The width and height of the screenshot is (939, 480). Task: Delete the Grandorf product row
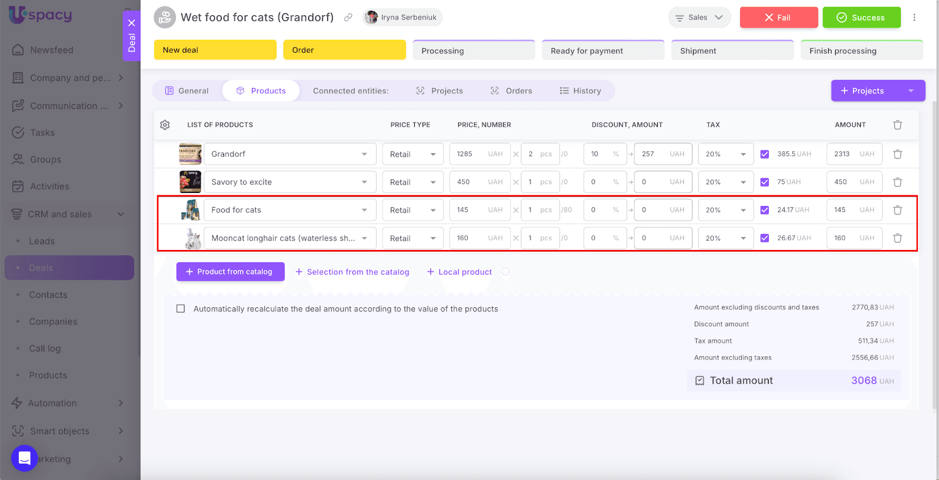[897, 154]
